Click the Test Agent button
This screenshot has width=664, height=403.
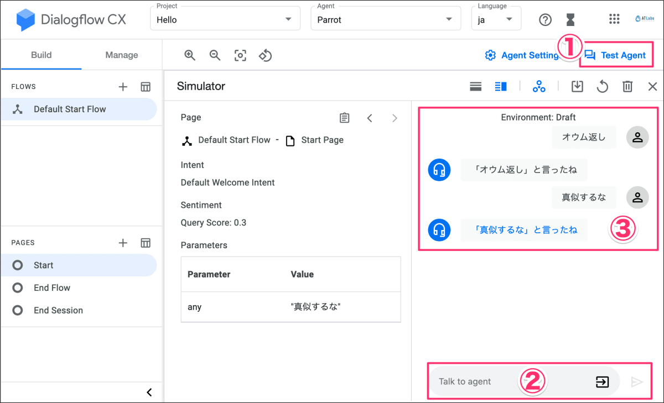(615, 55)
